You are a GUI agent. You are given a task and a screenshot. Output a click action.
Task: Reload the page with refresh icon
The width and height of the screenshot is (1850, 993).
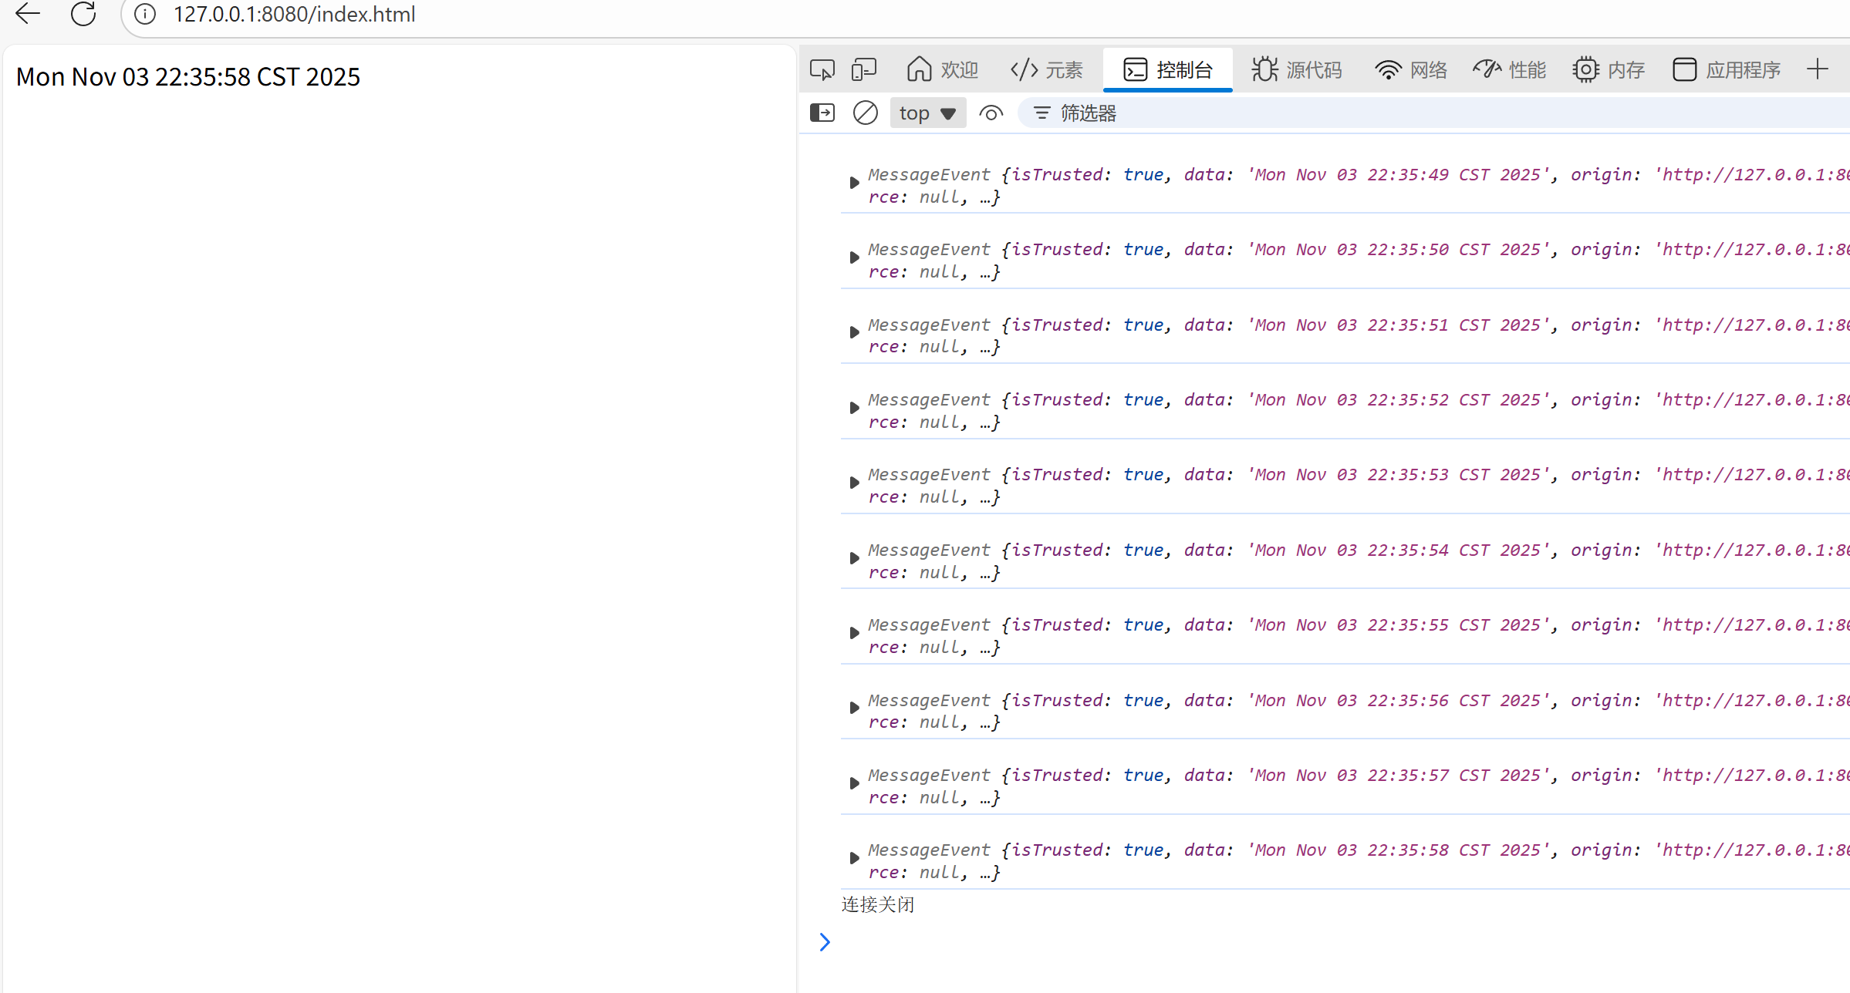tap(83, 14)
